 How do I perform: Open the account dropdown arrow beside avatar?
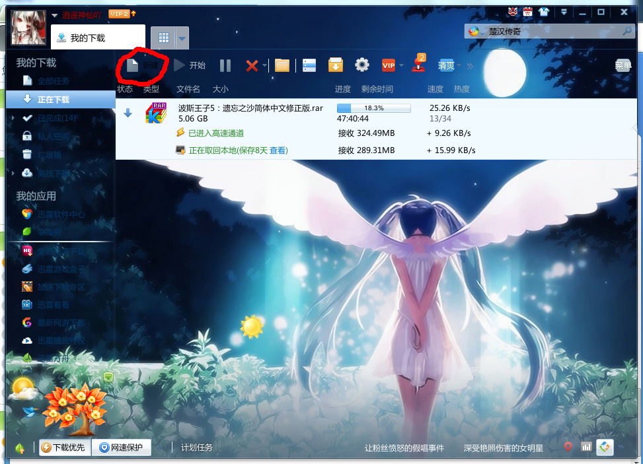pos(55,16)
